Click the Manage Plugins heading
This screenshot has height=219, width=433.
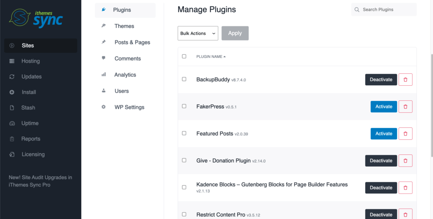pos(206,9)
